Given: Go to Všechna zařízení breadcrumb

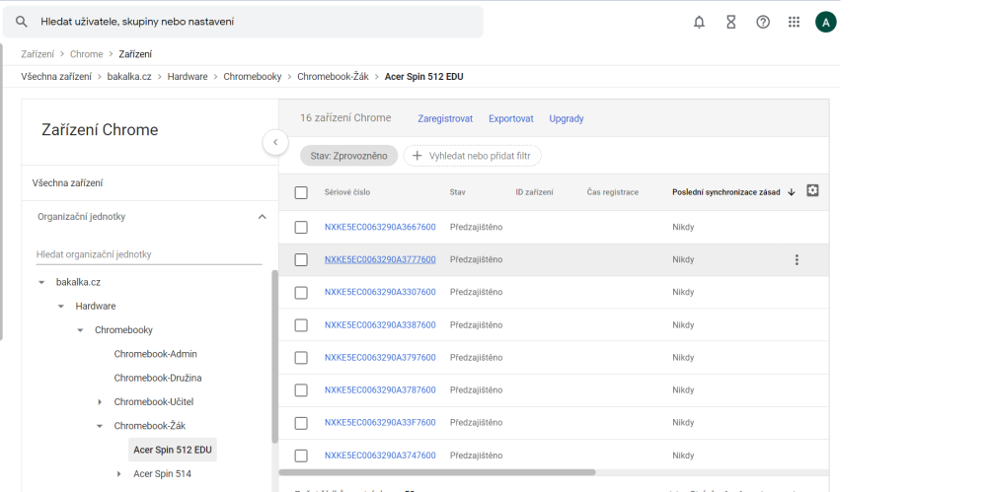Looking at the screenshot, I should pyautogui.click(x=56, y=77).
